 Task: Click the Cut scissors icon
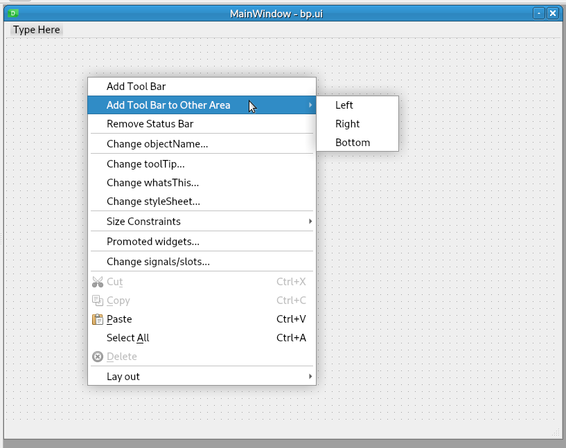98,282
